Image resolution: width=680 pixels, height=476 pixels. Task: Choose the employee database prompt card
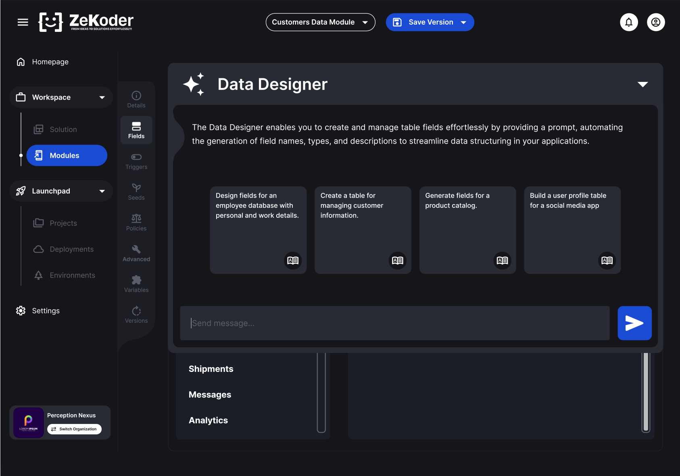click(x=258, y=230)
